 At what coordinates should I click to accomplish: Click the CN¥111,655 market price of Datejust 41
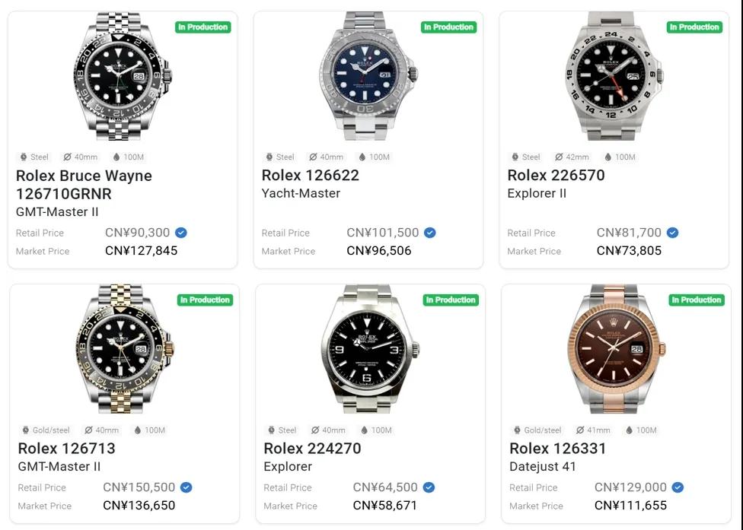click(630, 506)
